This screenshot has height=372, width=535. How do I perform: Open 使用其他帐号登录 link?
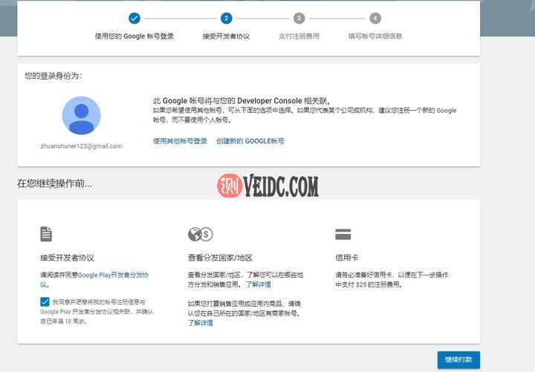point(180,141)
